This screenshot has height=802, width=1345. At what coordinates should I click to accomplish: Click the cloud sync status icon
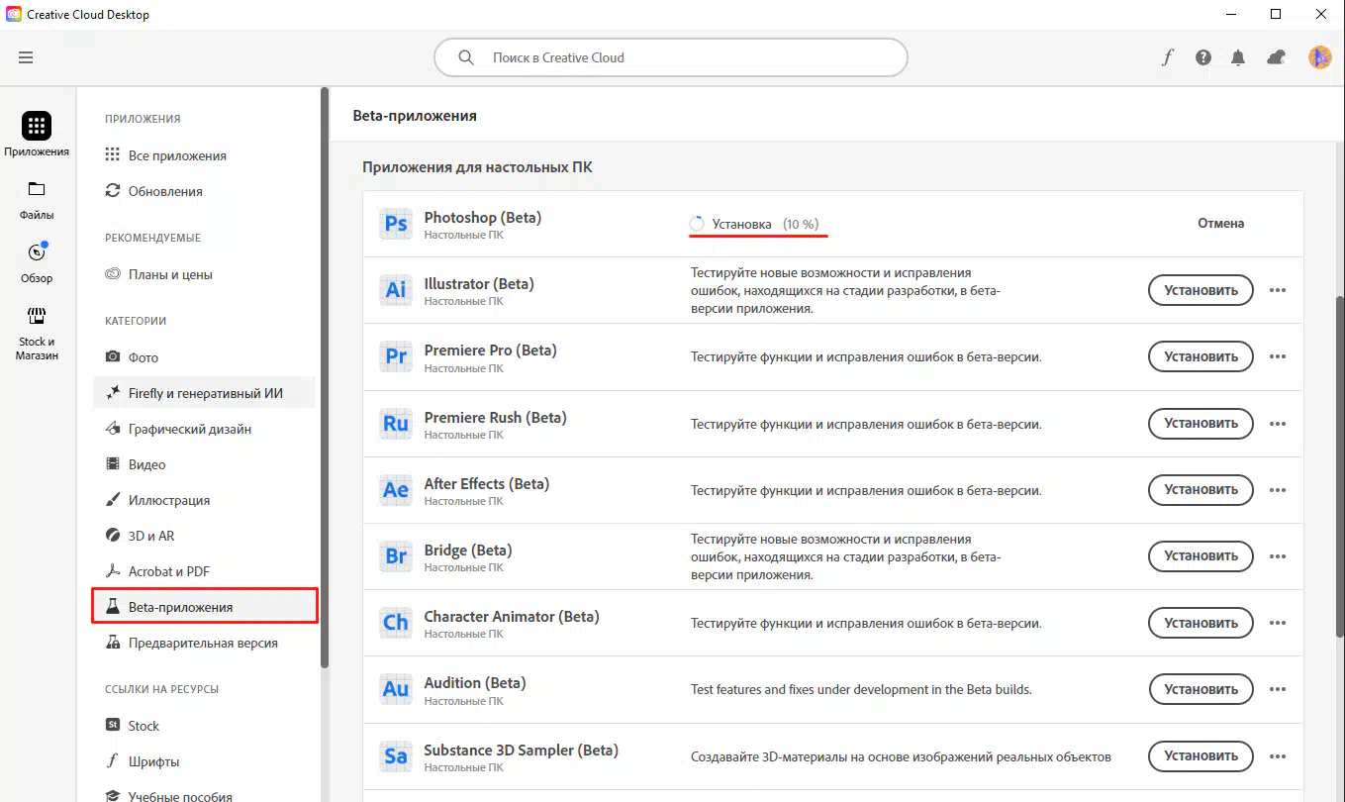(1278, 57)
